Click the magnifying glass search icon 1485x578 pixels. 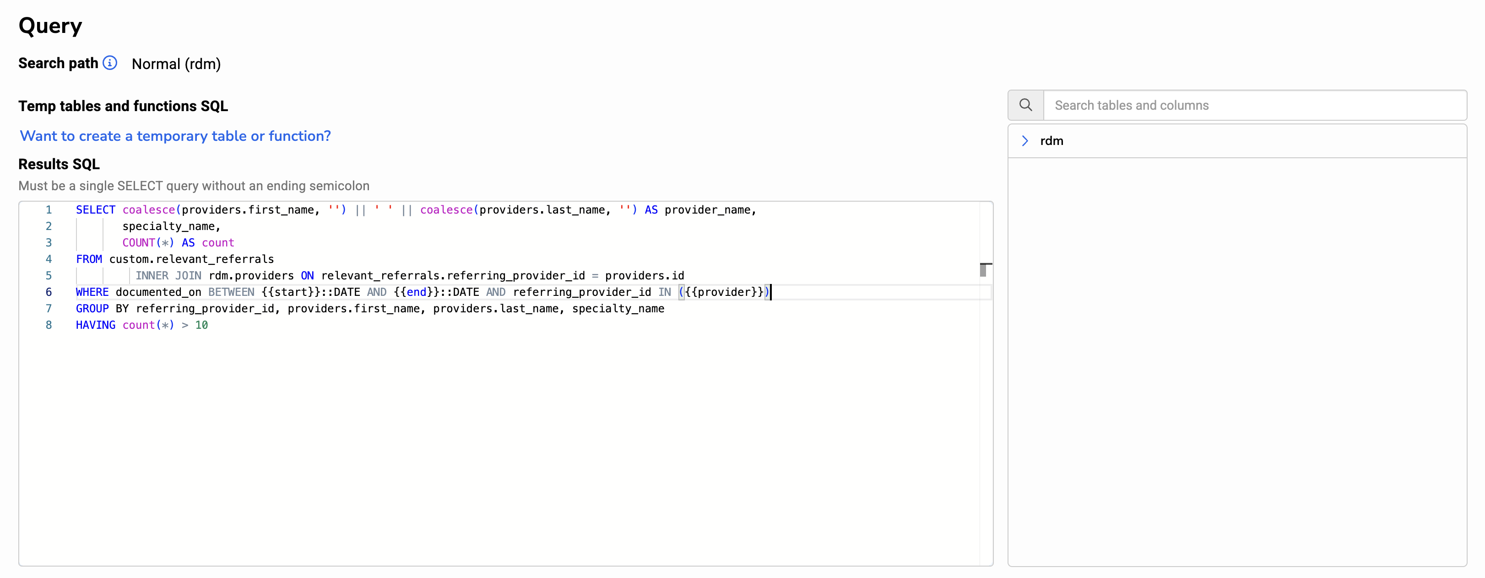pos(1025,105)
